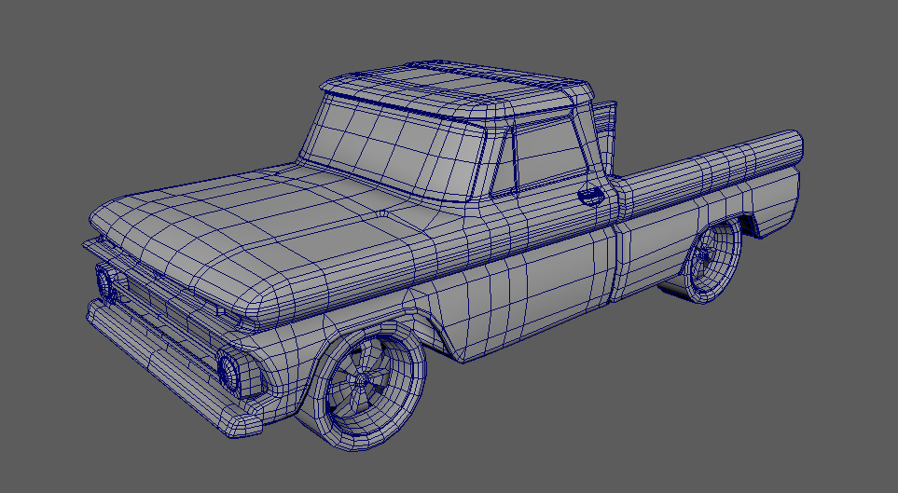Click the door handle on the cab
The height and width of the screenshot is (493, 898).
pyautogui.click(x=591, y=196)
